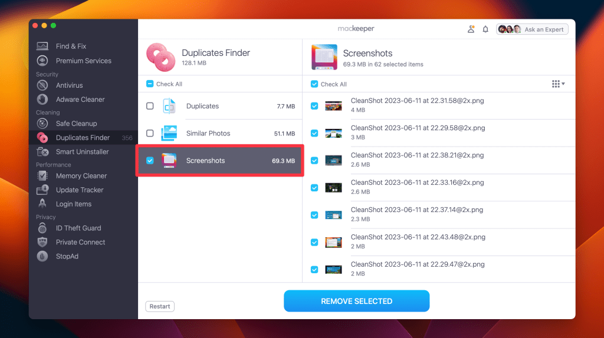Open Smart Uninstaller icon

coord(42,151)
